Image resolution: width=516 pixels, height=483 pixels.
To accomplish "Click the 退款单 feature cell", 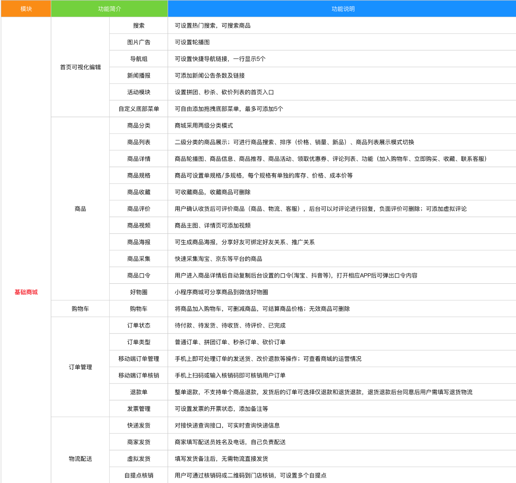I will [x=139, y=392].
